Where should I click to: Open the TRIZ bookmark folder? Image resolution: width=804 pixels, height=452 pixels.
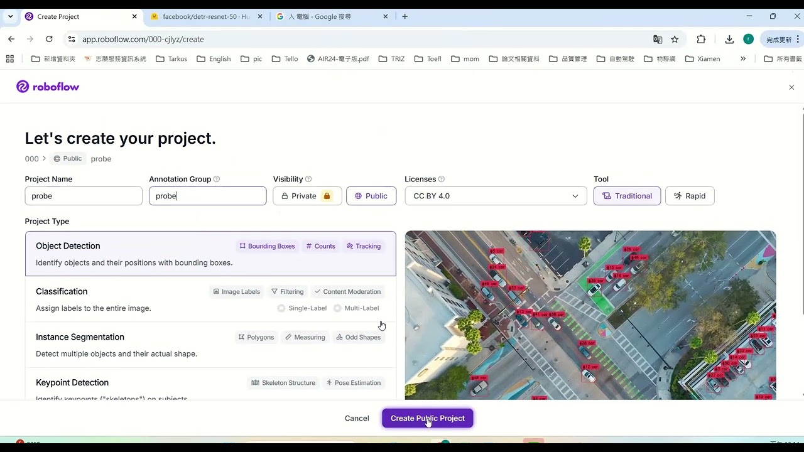(x=391, y=58)
